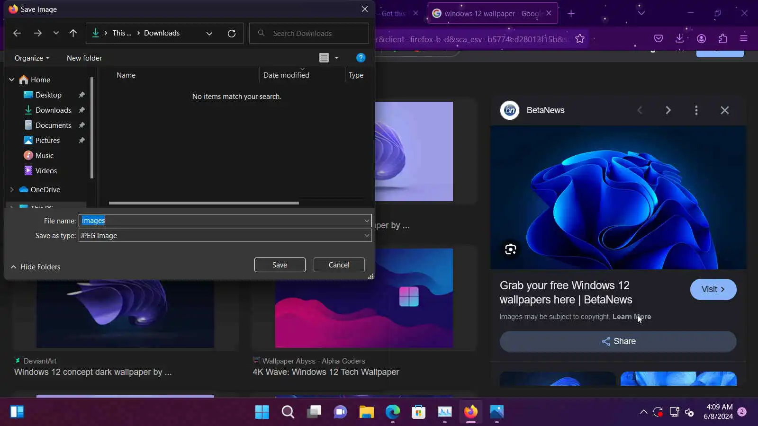List all Firefox tabs dropdown
This screenshot has height=426, width=758.
click(x=641, y=13)
